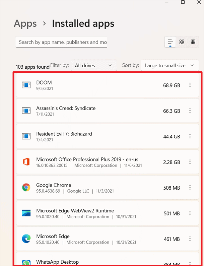Image resolution: width=204 pixels, height=266 pixels.
Task: Switch to table view layout
Action: click(193, 42)
